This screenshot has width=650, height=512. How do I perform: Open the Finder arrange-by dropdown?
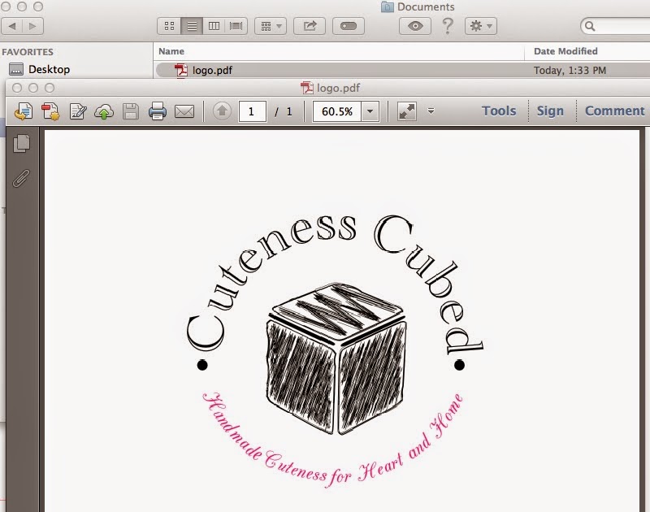pyautogui.click(x=271, y=25)
